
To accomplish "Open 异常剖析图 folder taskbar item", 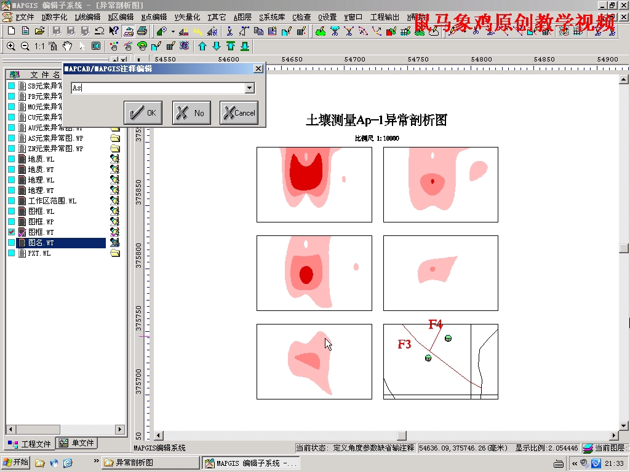I will 150,463.
